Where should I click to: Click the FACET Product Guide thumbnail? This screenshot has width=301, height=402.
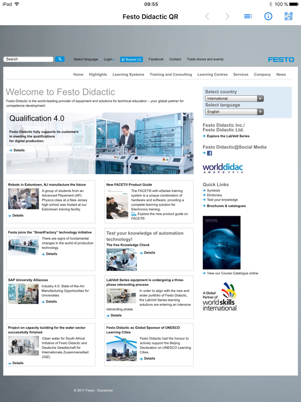tap(117, 204)
